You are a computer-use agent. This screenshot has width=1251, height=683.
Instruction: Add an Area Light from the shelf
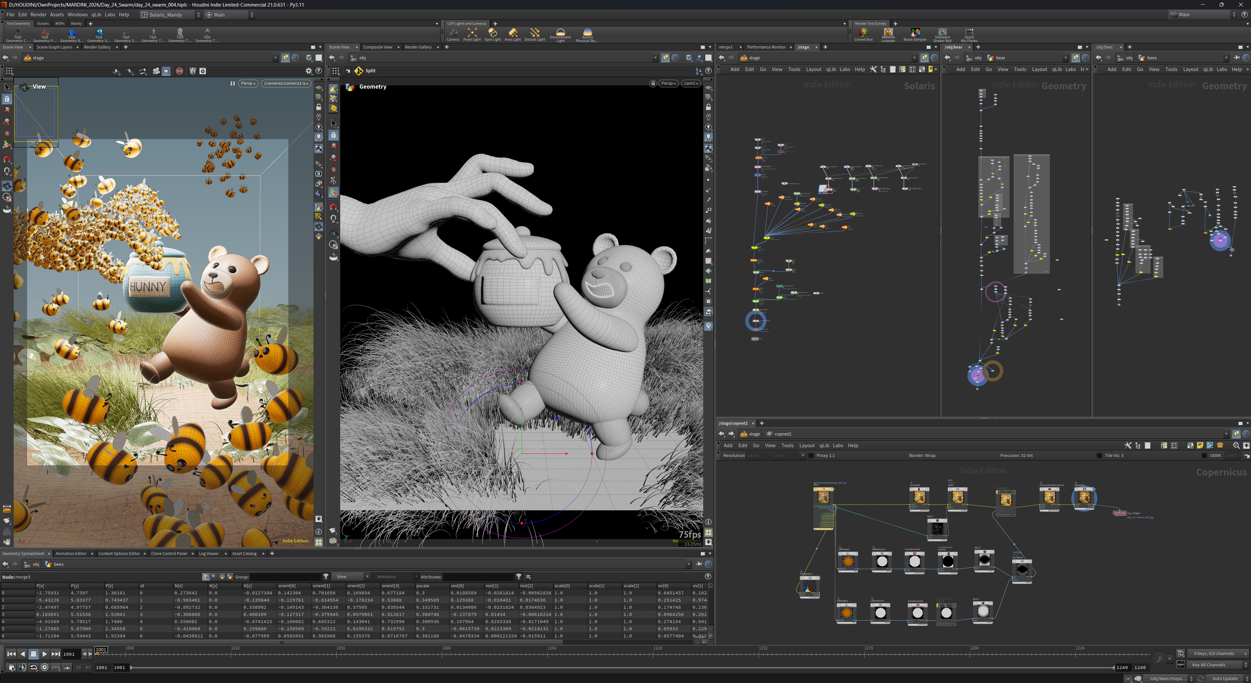point(512,34)
